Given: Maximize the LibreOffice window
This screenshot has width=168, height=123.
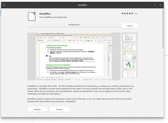Looking at the screenshot, I should (155, 5).
